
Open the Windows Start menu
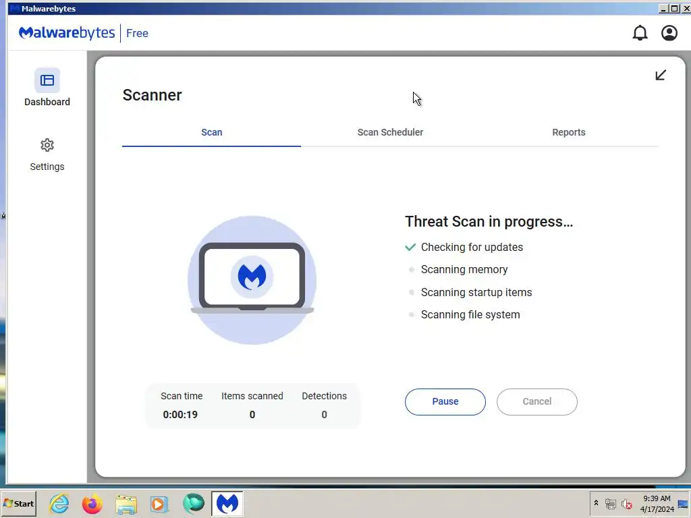coord(18,503)
